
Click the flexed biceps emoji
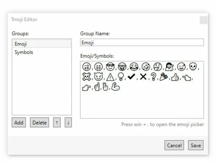point(116,87)
